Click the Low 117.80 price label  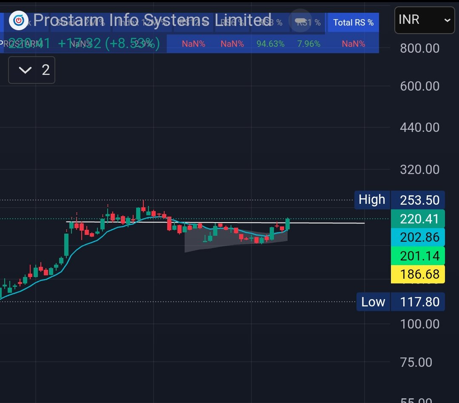coord(400,302)
